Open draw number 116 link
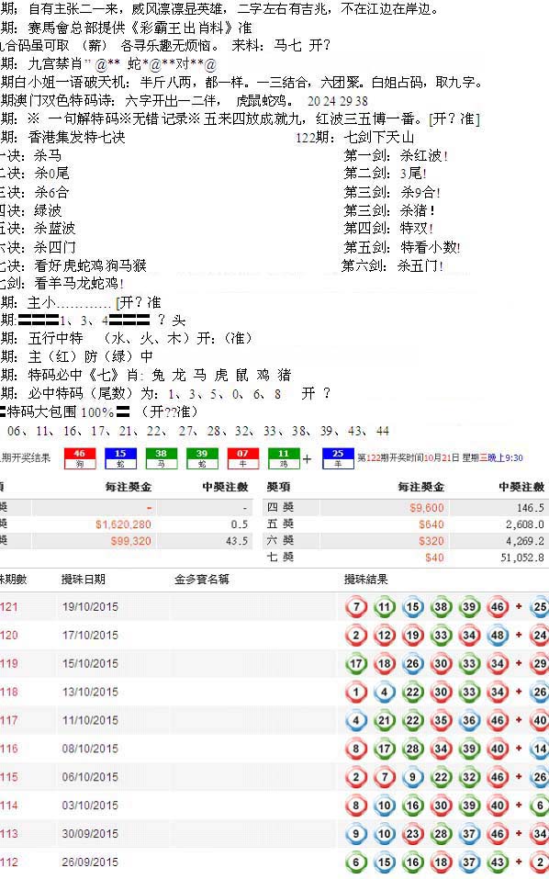 point(9,749)
